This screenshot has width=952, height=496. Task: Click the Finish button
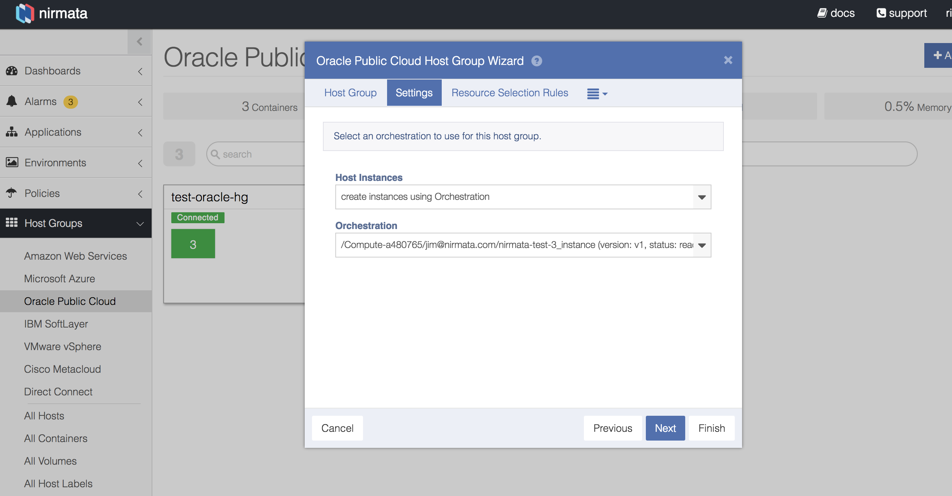point(711,428)
